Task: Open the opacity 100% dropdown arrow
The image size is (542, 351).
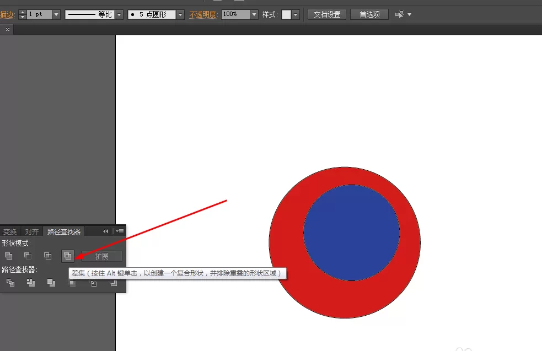Action: [x=254, y=14]
